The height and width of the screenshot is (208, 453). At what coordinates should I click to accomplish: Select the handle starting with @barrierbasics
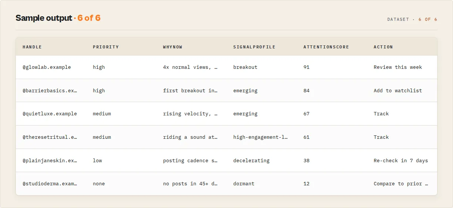coord(50,90)
